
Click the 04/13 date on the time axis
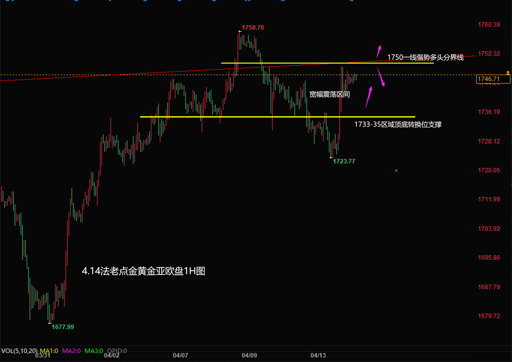(318, 355)
